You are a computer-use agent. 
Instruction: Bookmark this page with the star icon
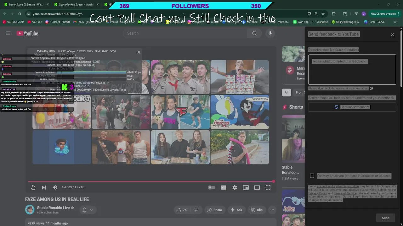[323, 14]
